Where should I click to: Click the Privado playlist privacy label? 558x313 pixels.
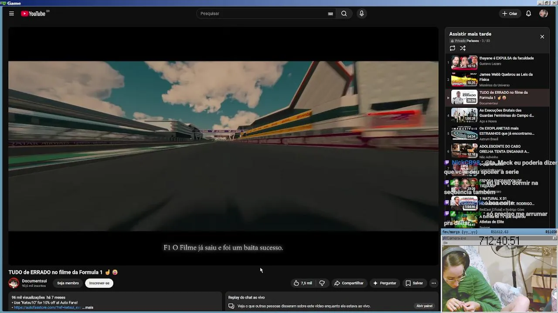458,41
